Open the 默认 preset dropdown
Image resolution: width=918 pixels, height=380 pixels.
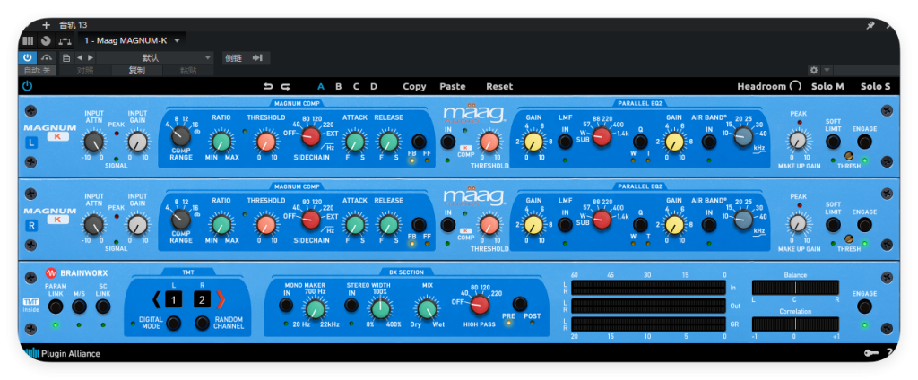click(x=156, y=57)
